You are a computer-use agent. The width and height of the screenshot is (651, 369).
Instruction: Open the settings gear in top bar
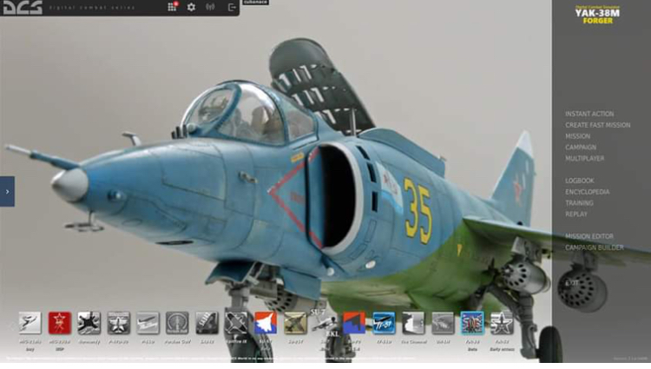(x=191, y=7)
